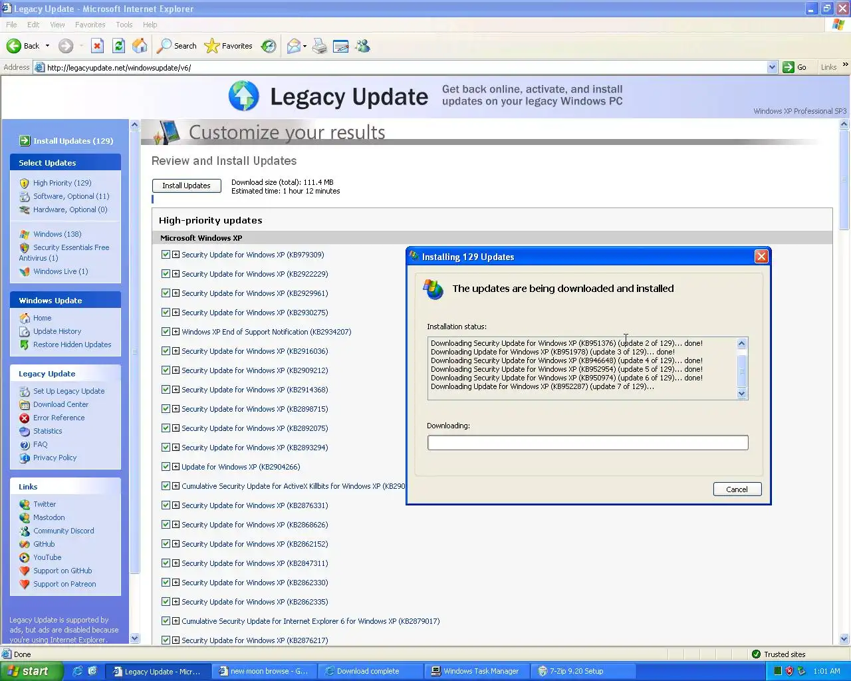This screenshot has height=681, width=851.
Task: Click the Print icon in toolbar
Action: [x=320, y=46]
